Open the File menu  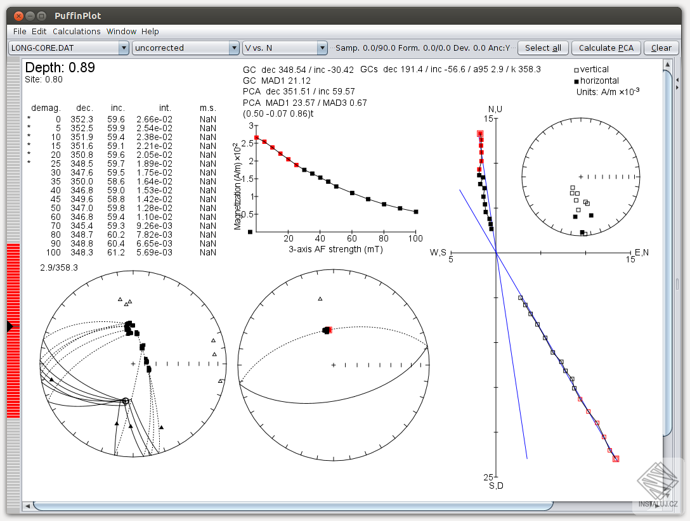pyautogui.click(x=20, y=32)
